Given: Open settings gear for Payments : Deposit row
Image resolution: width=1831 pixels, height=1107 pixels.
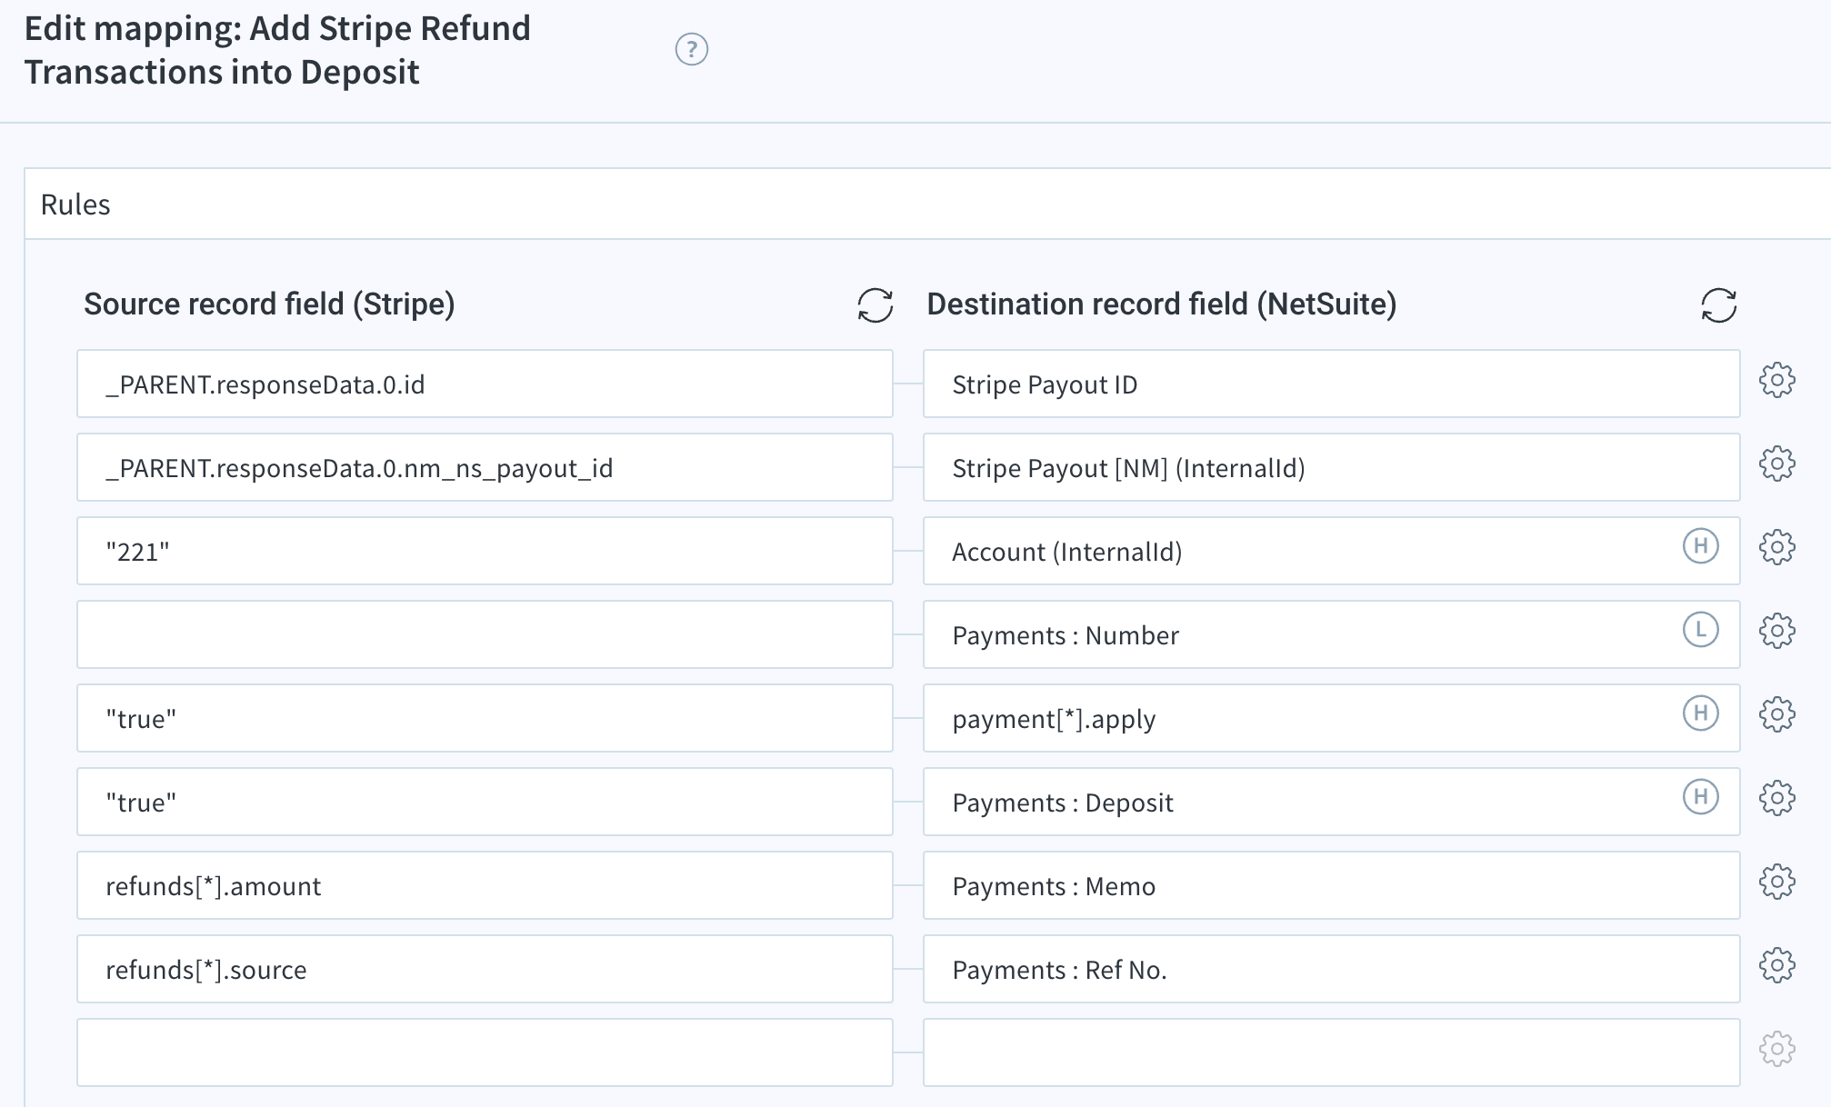Looking at the screenshot, I should point(1776,799).
